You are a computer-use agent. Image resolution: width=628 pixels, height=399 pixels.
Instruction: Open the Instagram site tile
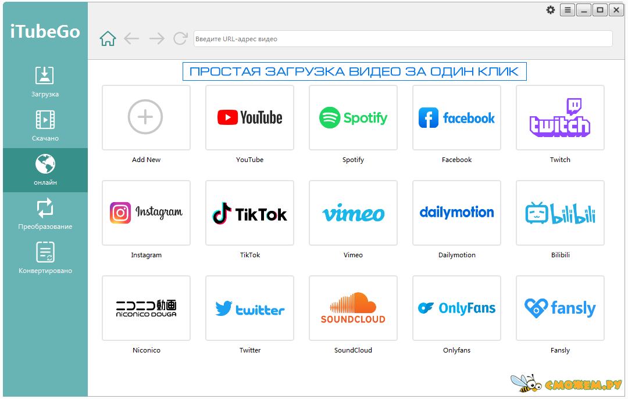tap(146, 213)
